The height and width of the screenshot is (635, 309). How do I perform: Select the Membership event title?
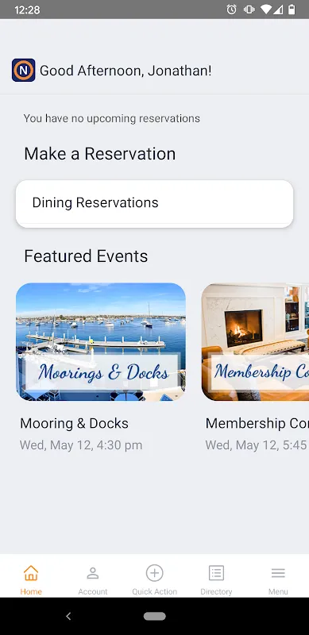pos(257,424)
